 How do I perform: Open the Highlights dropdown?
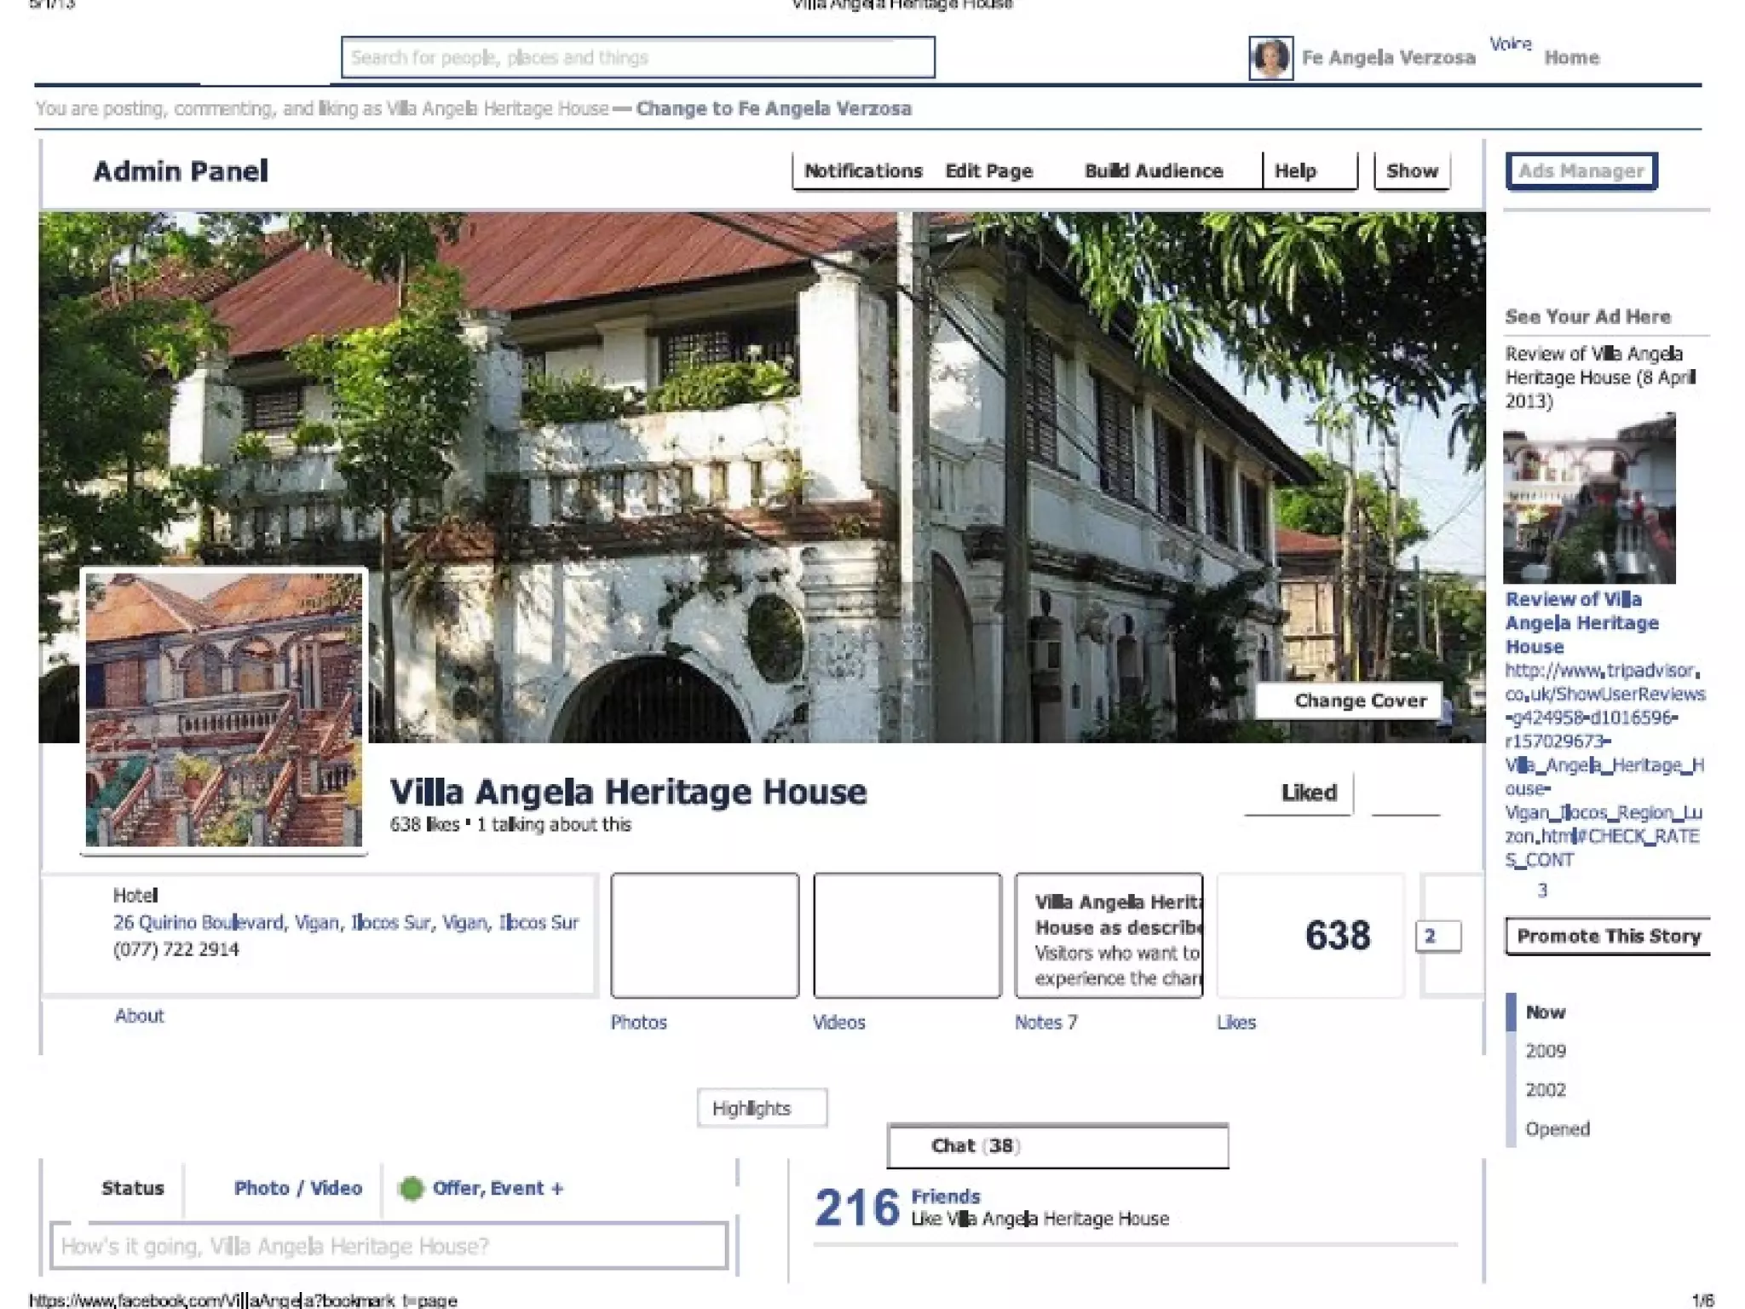[x=761, y=1108]
